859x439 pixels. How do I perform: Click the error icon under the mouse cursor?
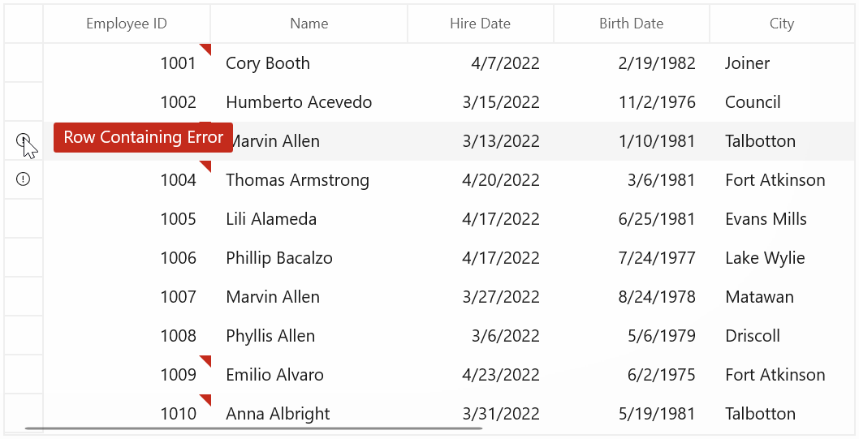coord(23,140)
